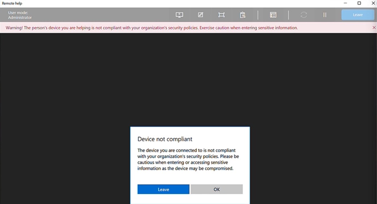Open the Annotate pen tool

[201, 15]
